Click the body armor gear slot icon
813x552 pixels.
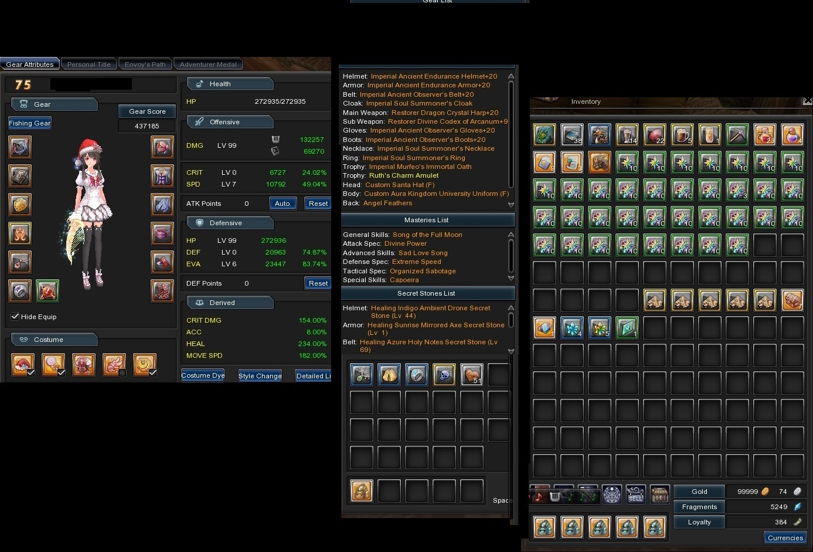pyautogui.click(x=162, y=176)
